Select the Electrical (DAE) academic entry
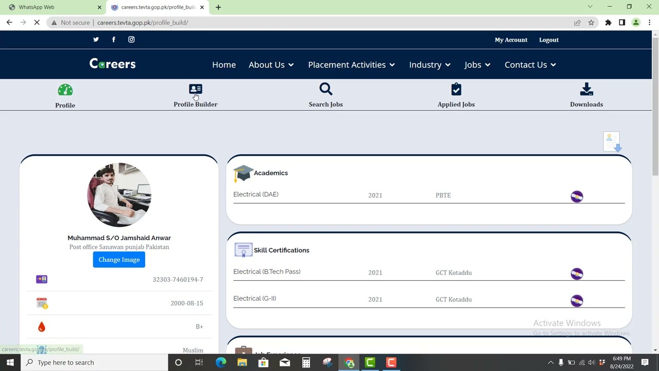Image resolution: width=659 pixels, height=371 pixels. coord(256,194)
